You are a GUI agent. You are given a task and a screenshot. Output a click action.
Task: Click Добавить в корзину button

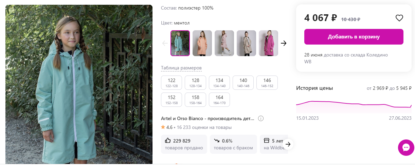pos(354,37)
